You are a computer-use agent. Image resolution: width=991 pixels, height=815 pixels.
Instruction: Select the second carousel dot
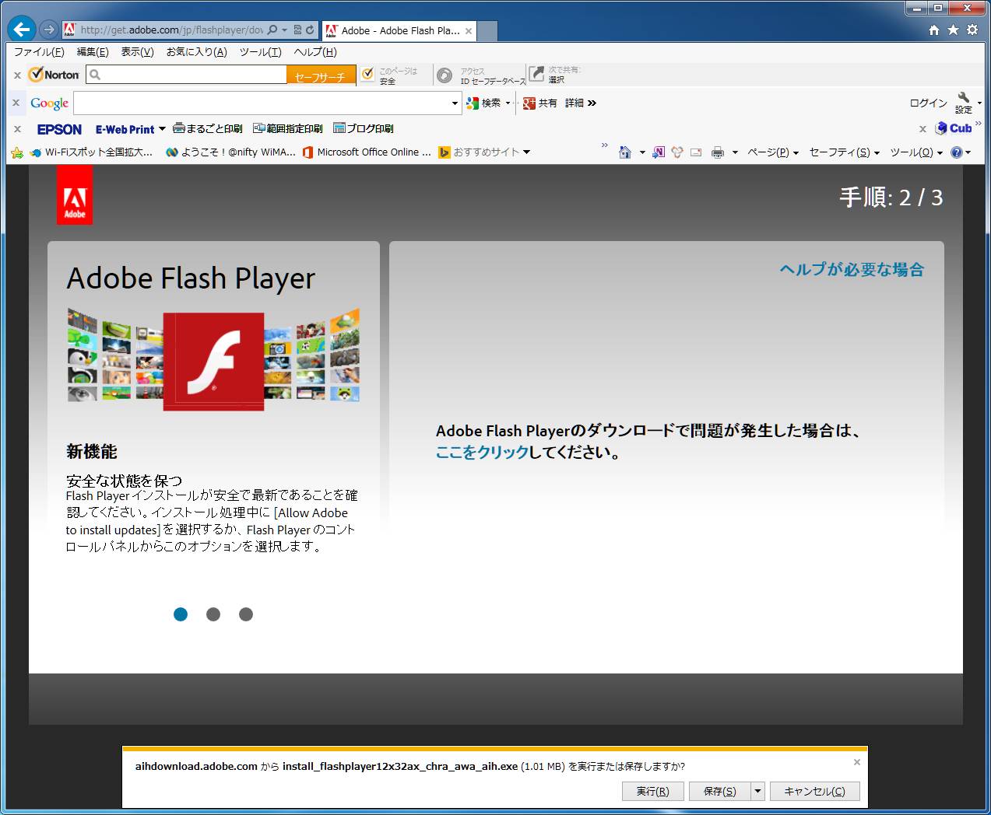(x=213, y=614)
